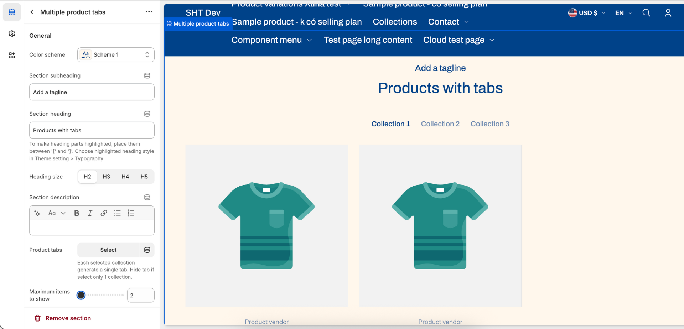684x329 pixels.
Task: Switch to the Collection 2 tab
Action: pos(440,124)
